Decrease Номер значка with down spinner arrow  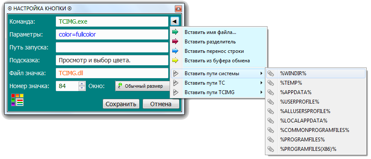pos(82,88)
